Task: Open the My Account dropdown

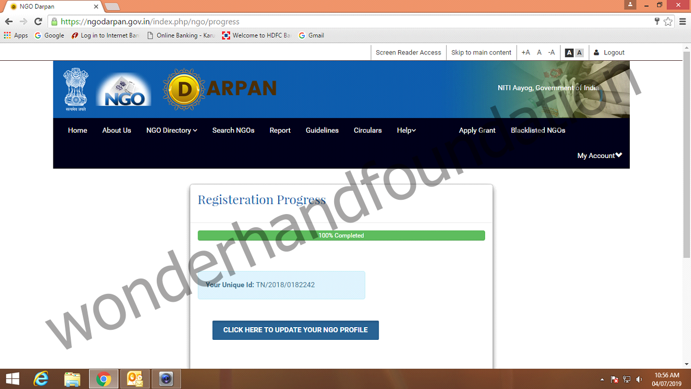Action: tap(600, 156)
